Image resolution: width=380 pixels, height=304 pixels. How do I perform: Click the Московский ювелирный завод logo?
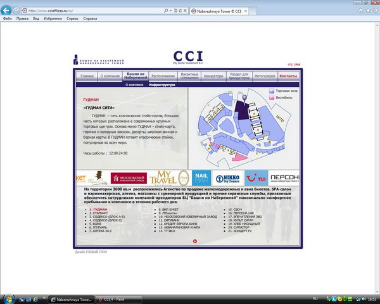point(129,178)
